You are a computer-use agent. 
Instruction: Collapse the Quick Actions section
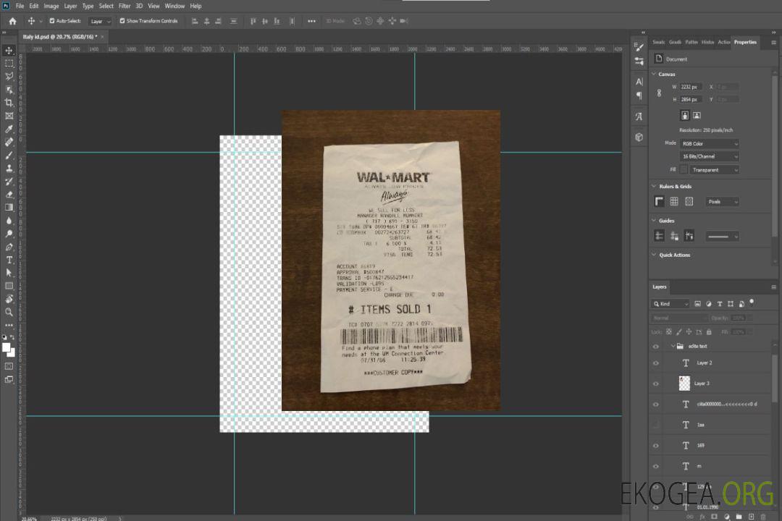(654, 255)
